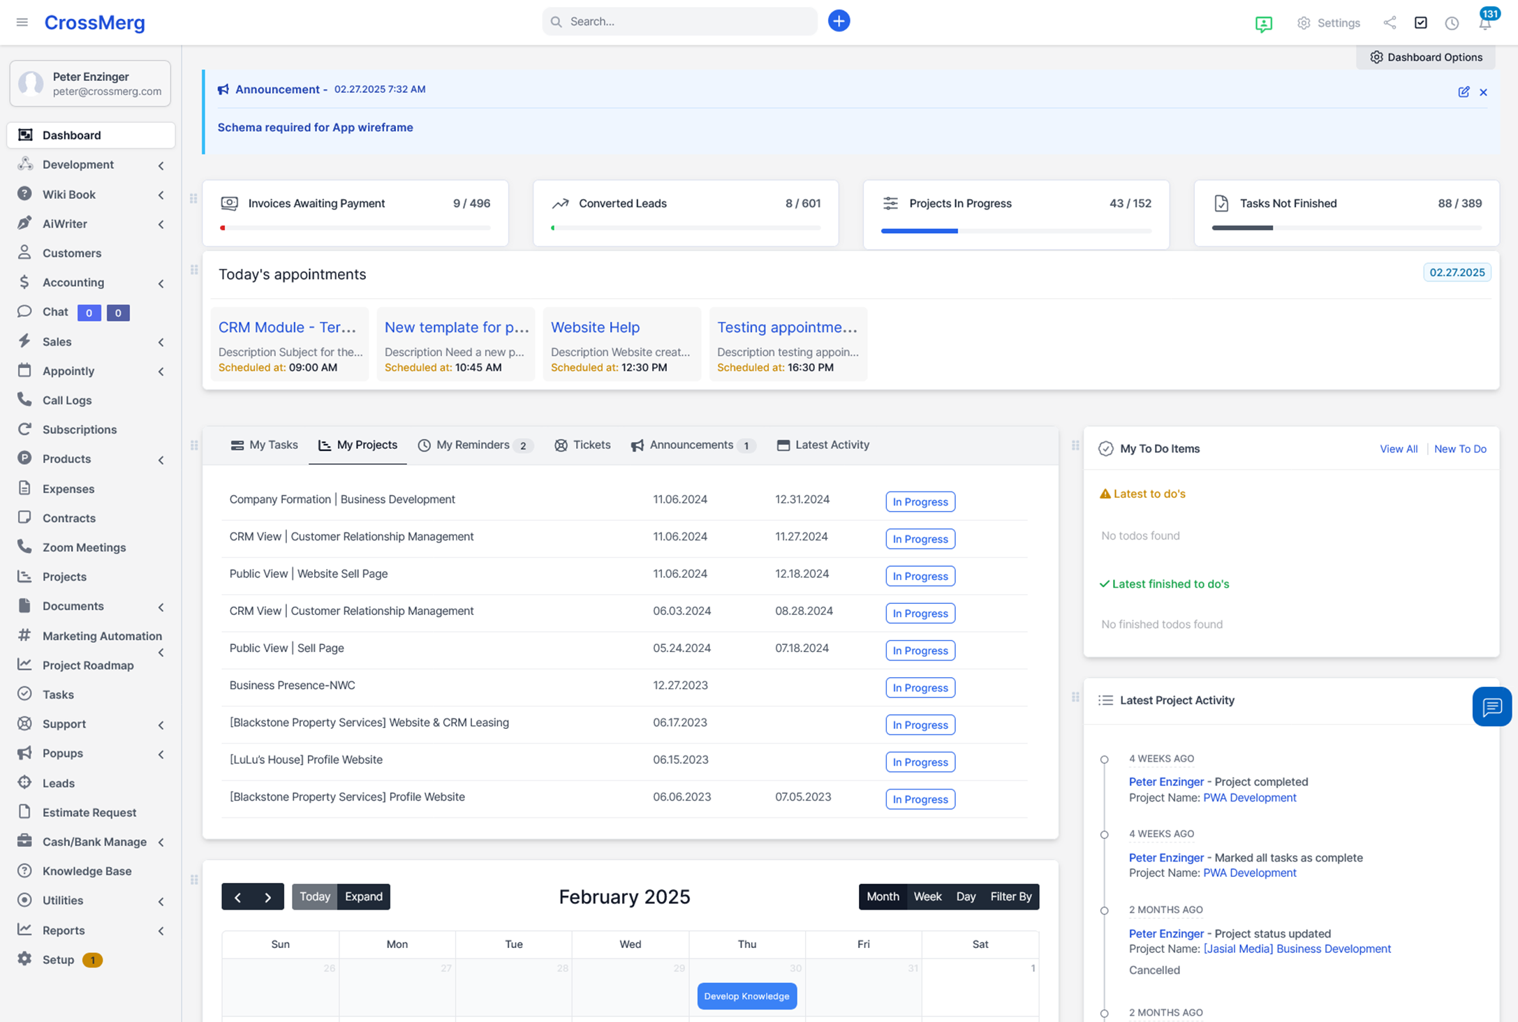
Task: Open the Tickets tab
Action: point(582,445)
